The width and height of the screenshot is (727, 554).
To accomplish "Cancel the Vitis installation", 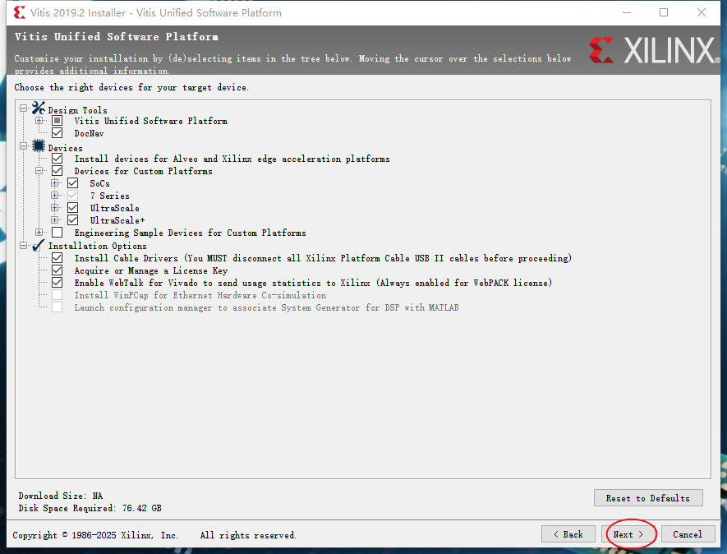I will pyautogui.click(x=688, y=534).
